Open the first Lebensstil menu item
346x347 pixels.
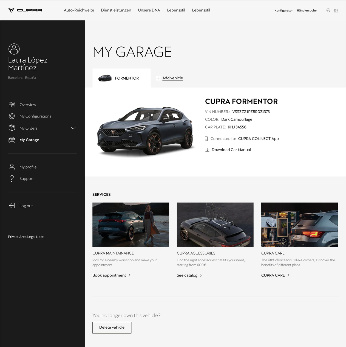click(x=176, y=10)
